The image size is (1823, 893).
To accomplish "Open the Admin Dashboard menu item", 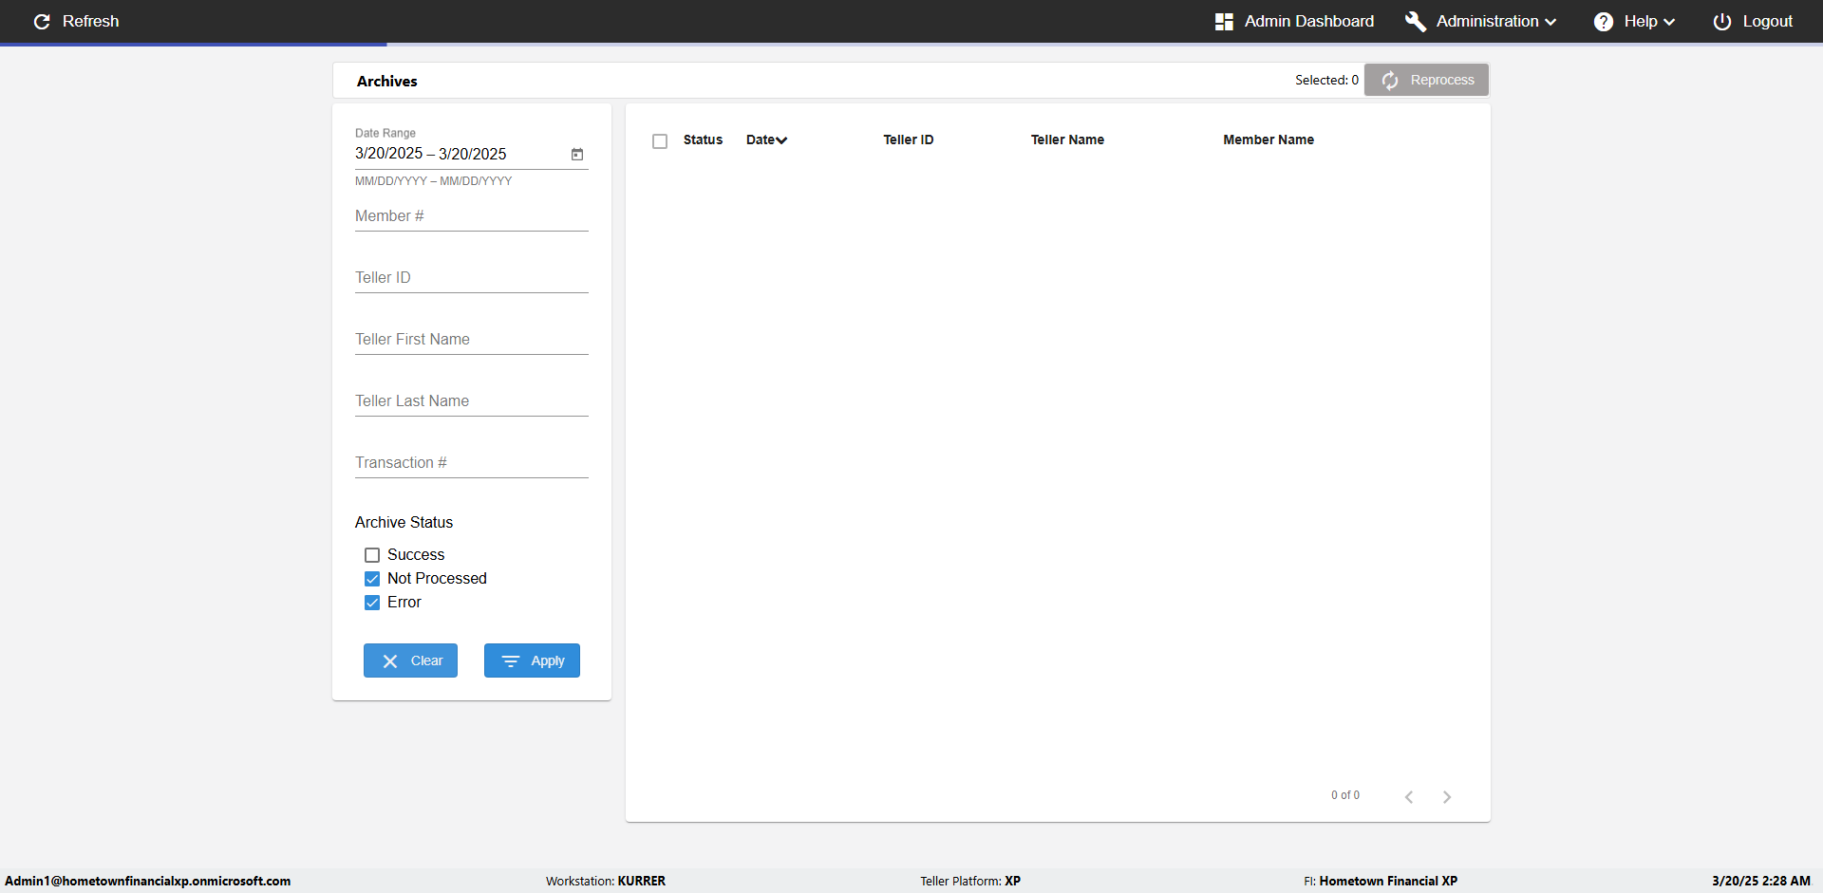I will [1294, 21].
